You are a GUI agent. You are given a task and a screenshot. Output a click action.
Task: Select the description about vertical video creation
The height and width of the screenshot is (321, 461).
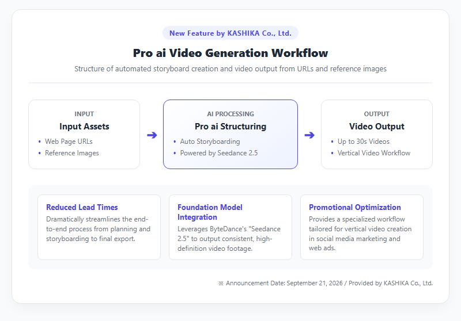coord(360,234)
